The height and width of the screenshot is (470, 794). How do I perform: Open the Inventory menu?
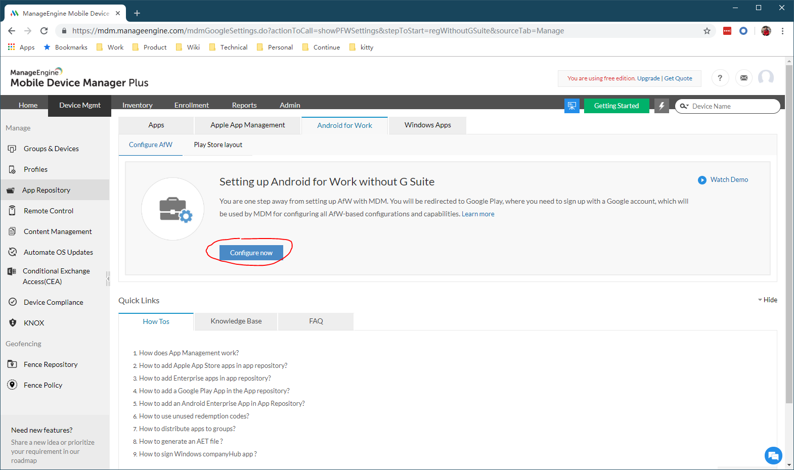pos(137,105)
